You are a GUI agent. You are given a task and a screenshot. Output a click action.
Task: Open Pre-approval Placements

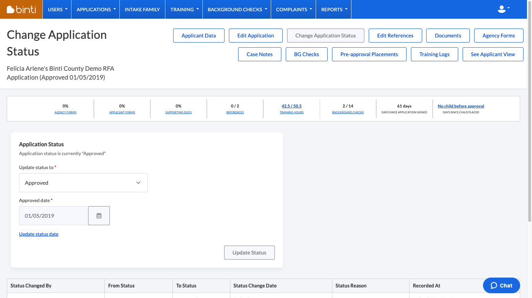369,54
